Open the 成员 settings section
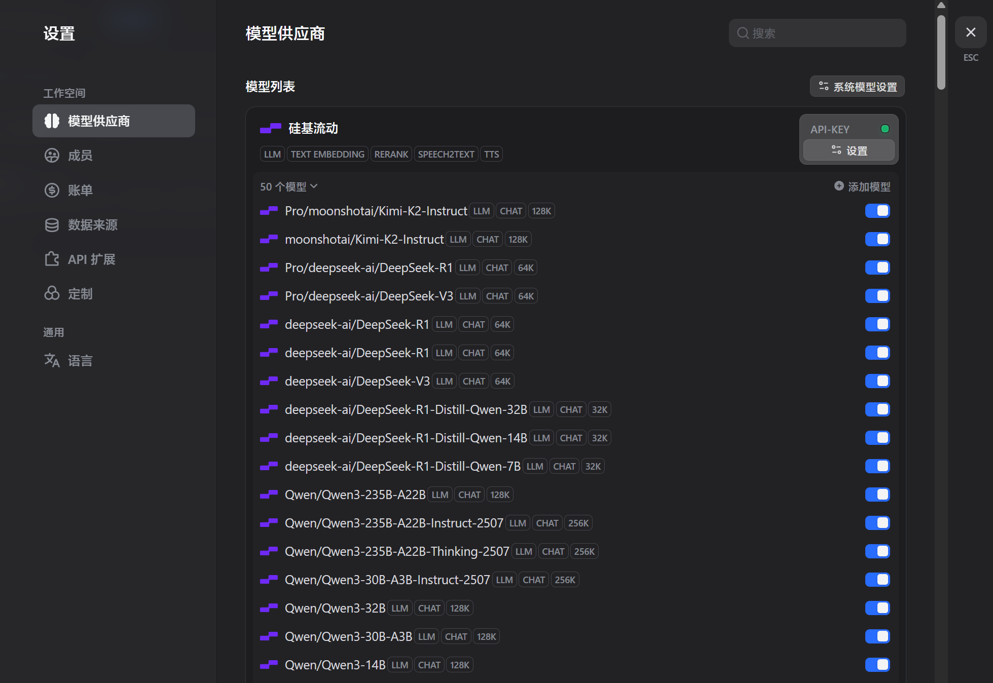Viewport: 993px width, 683px height. pyautogui.click(x=80, y=156)
